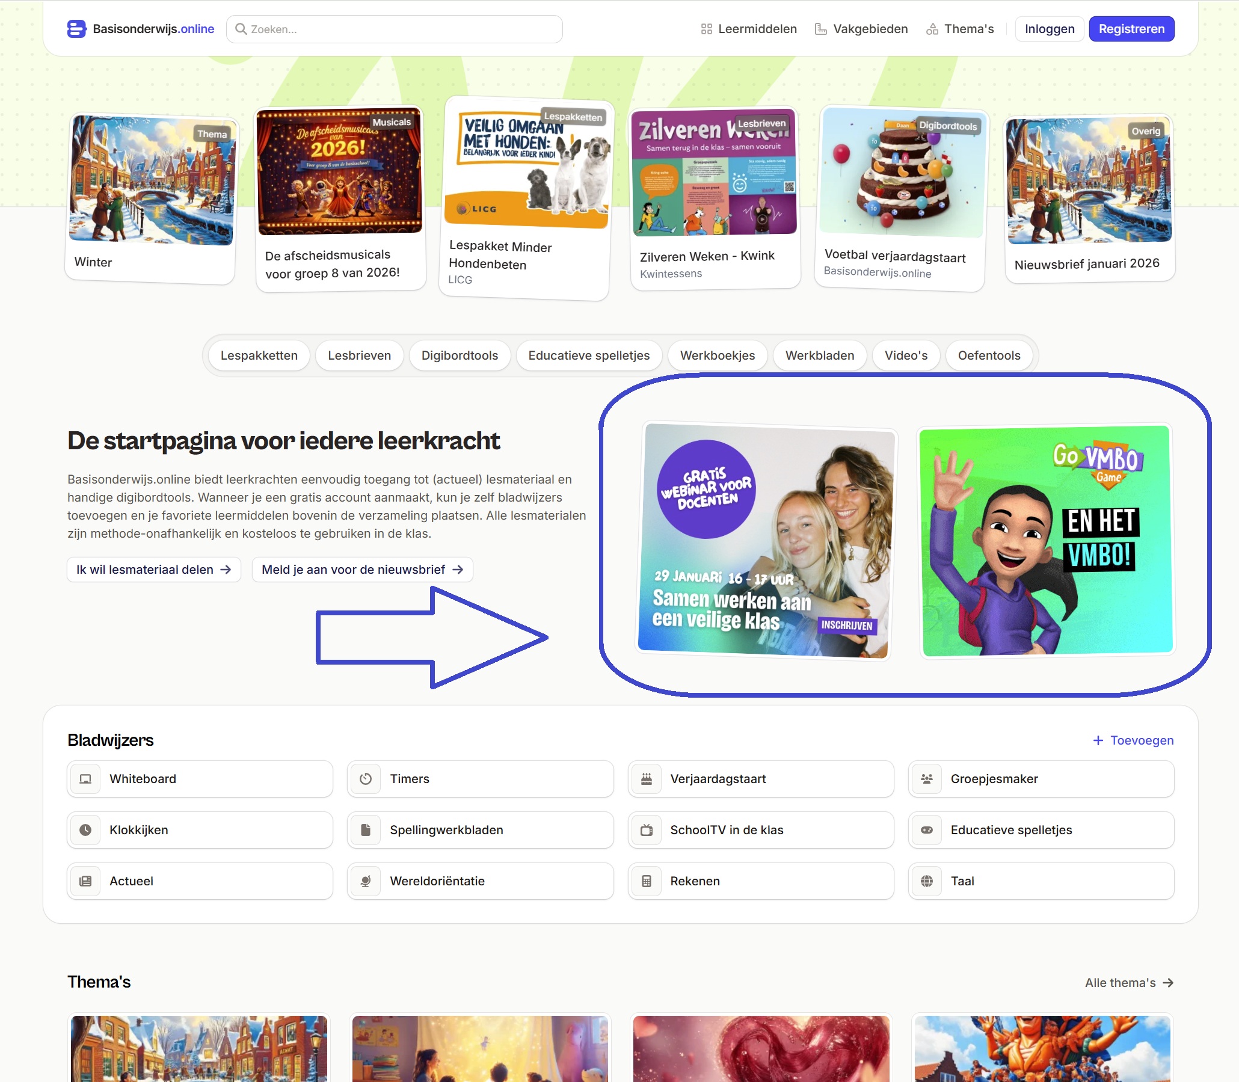Image resolution: width=1239 pixels, height=1082 pixels.
Task: Select the Lespakketten category pill
Action: pyautogui.click(x=259, y=355)
